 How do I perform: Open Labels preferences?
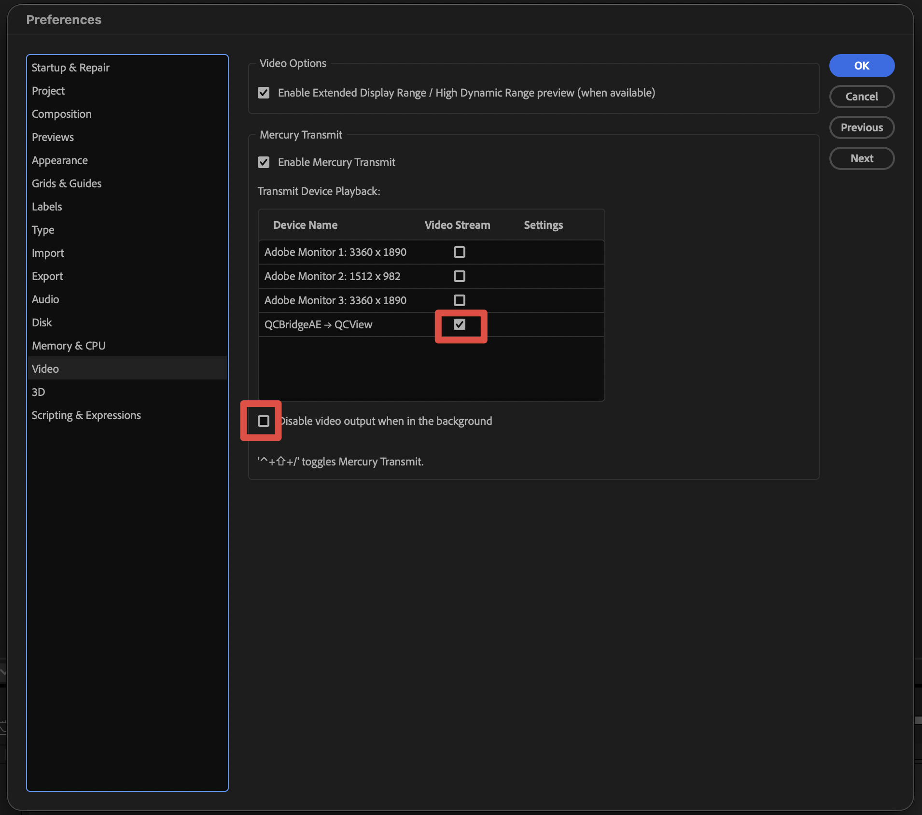(x=127, y=207)
